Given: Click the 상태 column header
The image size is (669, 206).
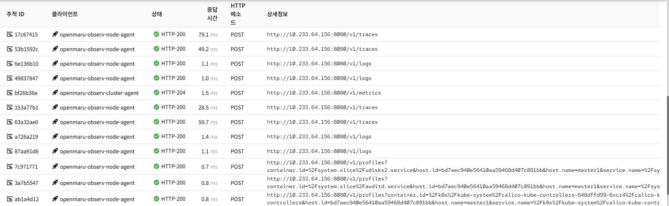Looking at the screenshot, I should (157, 14).
